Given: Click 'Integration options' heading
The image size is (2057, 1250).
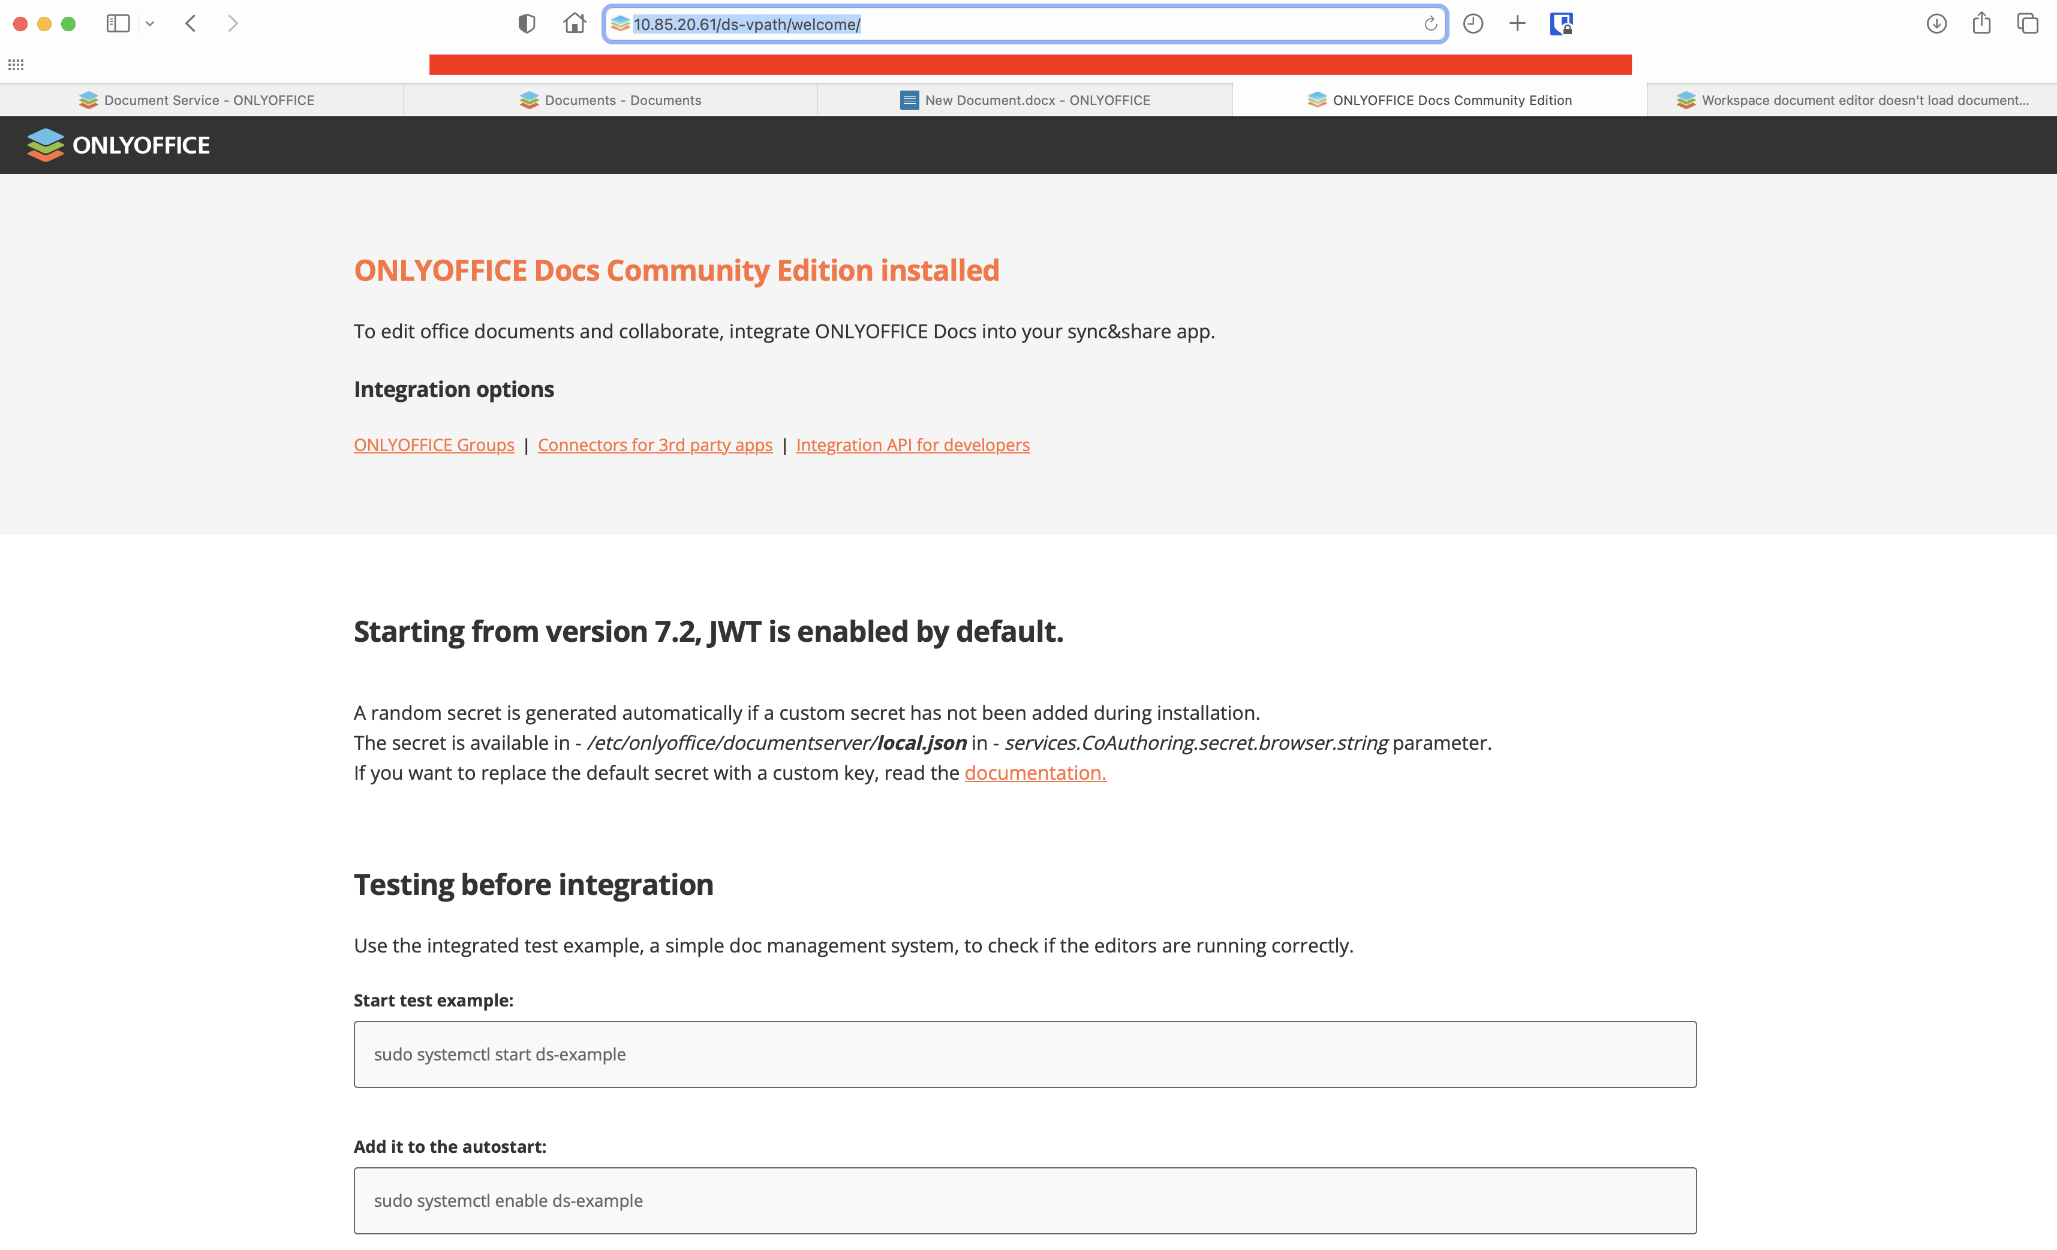Looking at the screenshot, I should point(454,390).
